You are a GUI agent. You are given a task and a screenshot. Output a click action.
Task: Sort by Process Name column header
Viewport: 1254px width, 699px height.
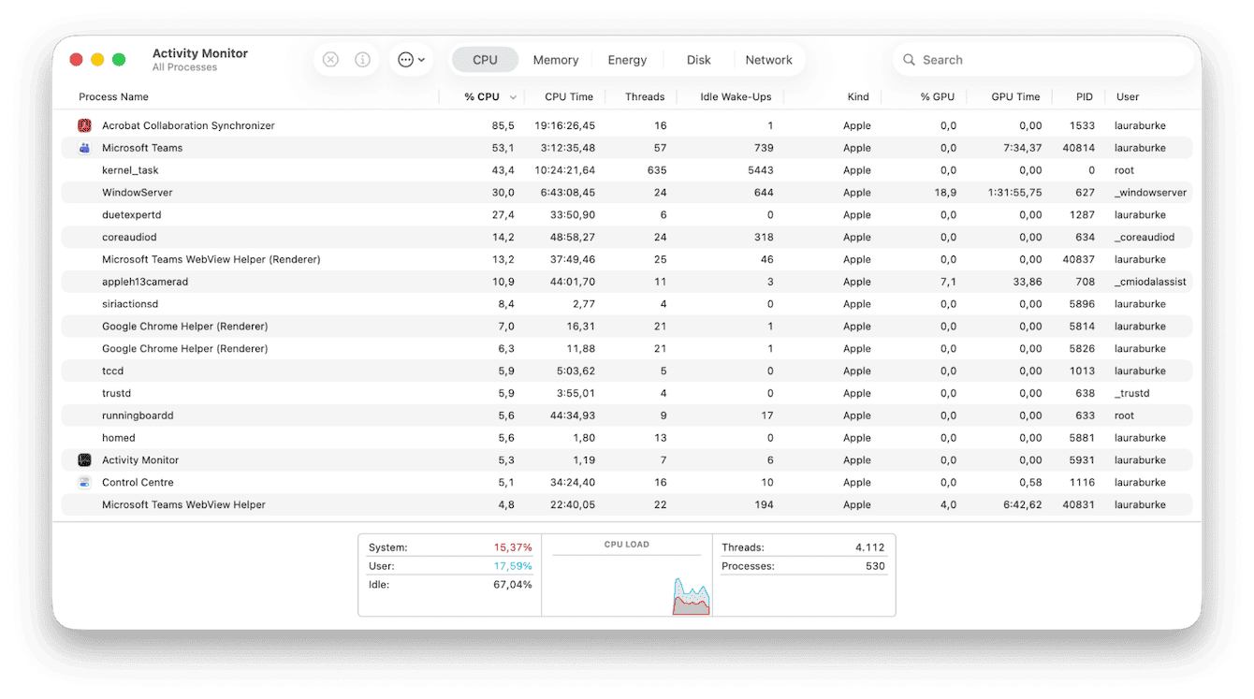click(113, 97)
